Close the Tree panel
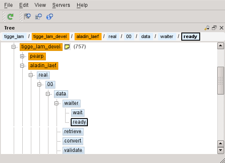This screenshot has width=225, height=163. (222, 28)
